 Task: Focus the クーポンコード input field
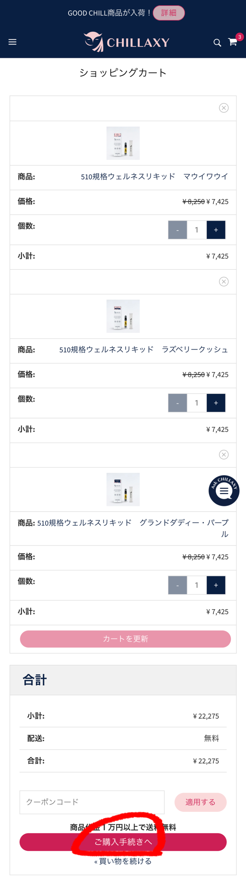(x=92, y=802)
